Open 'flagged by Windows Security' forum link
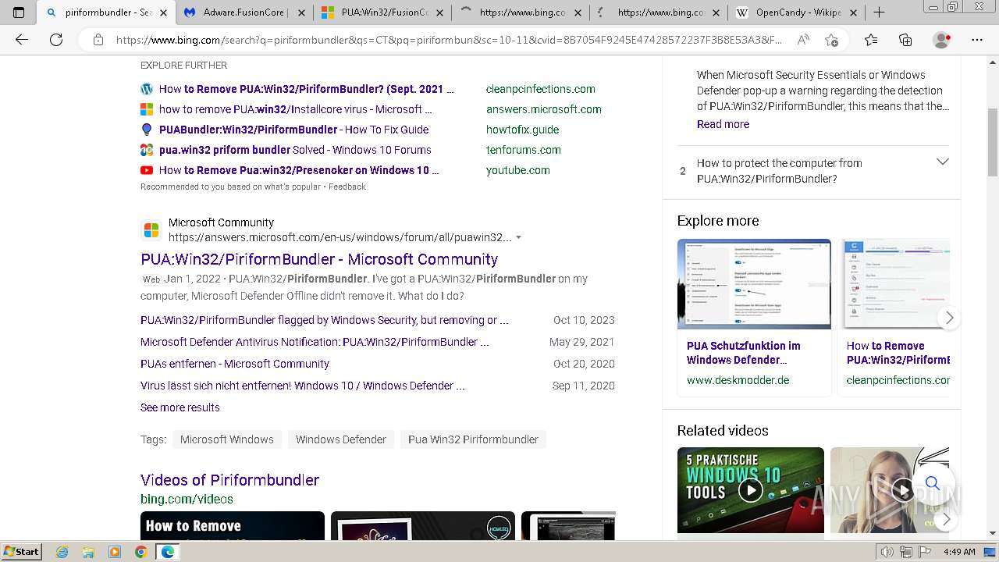This screenshot has height=562, width=999. [x=325, y=320]
